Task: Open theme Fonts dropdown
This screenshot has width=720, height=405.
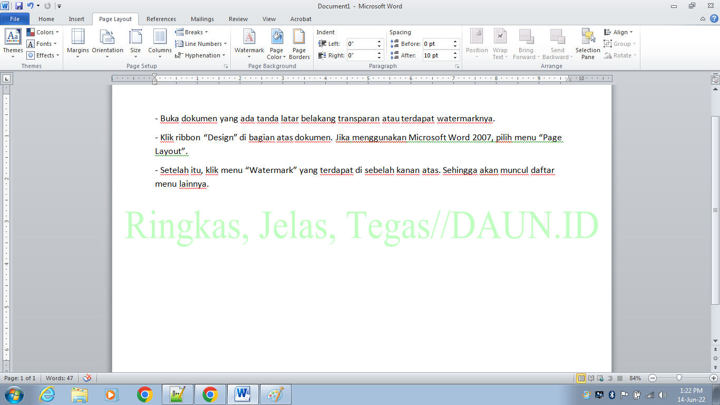Action: (43, 44)
